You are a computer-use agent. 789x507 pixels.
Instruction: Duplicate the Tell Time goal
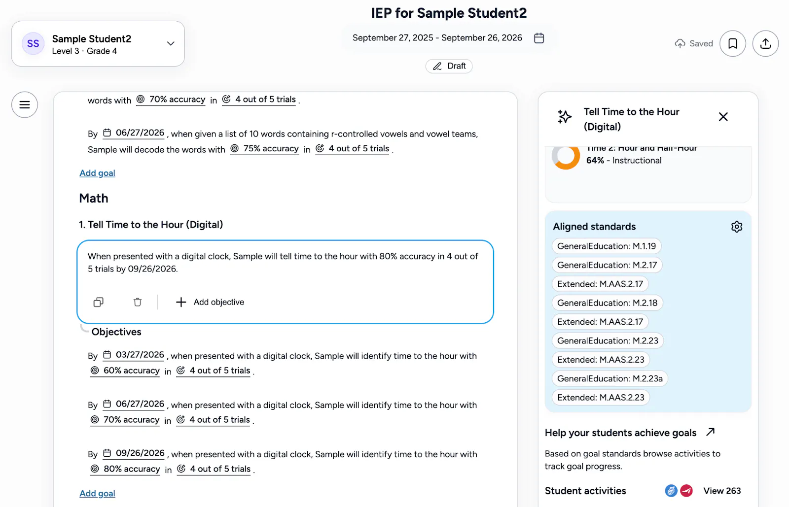pyautogui.click(x=99, y=302)
